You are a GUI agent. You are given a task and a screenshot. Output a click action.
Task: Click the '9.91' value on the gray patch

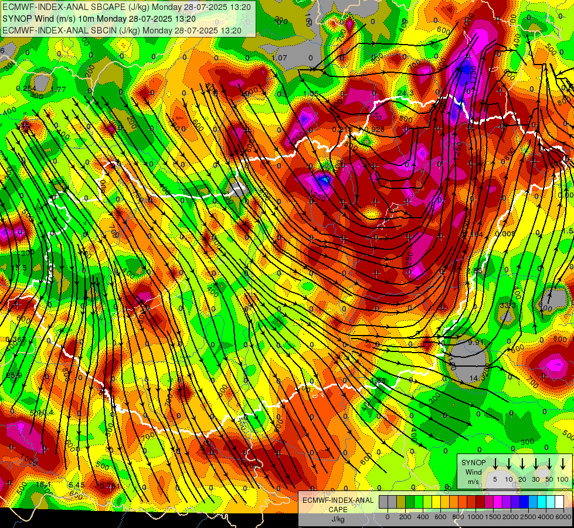click(476, 342)
